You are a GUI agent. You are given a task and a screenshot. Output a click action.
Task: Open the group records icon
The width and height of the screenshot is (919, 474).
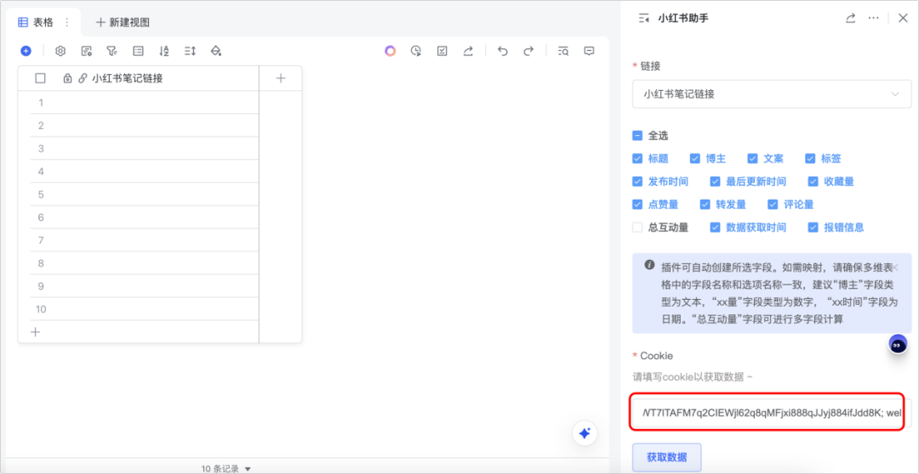click(139, 52)
